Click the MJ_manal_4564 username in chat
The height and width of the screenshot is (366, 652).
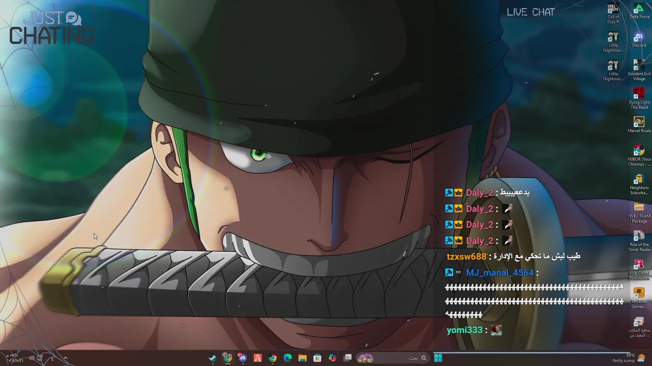(500, 273)
